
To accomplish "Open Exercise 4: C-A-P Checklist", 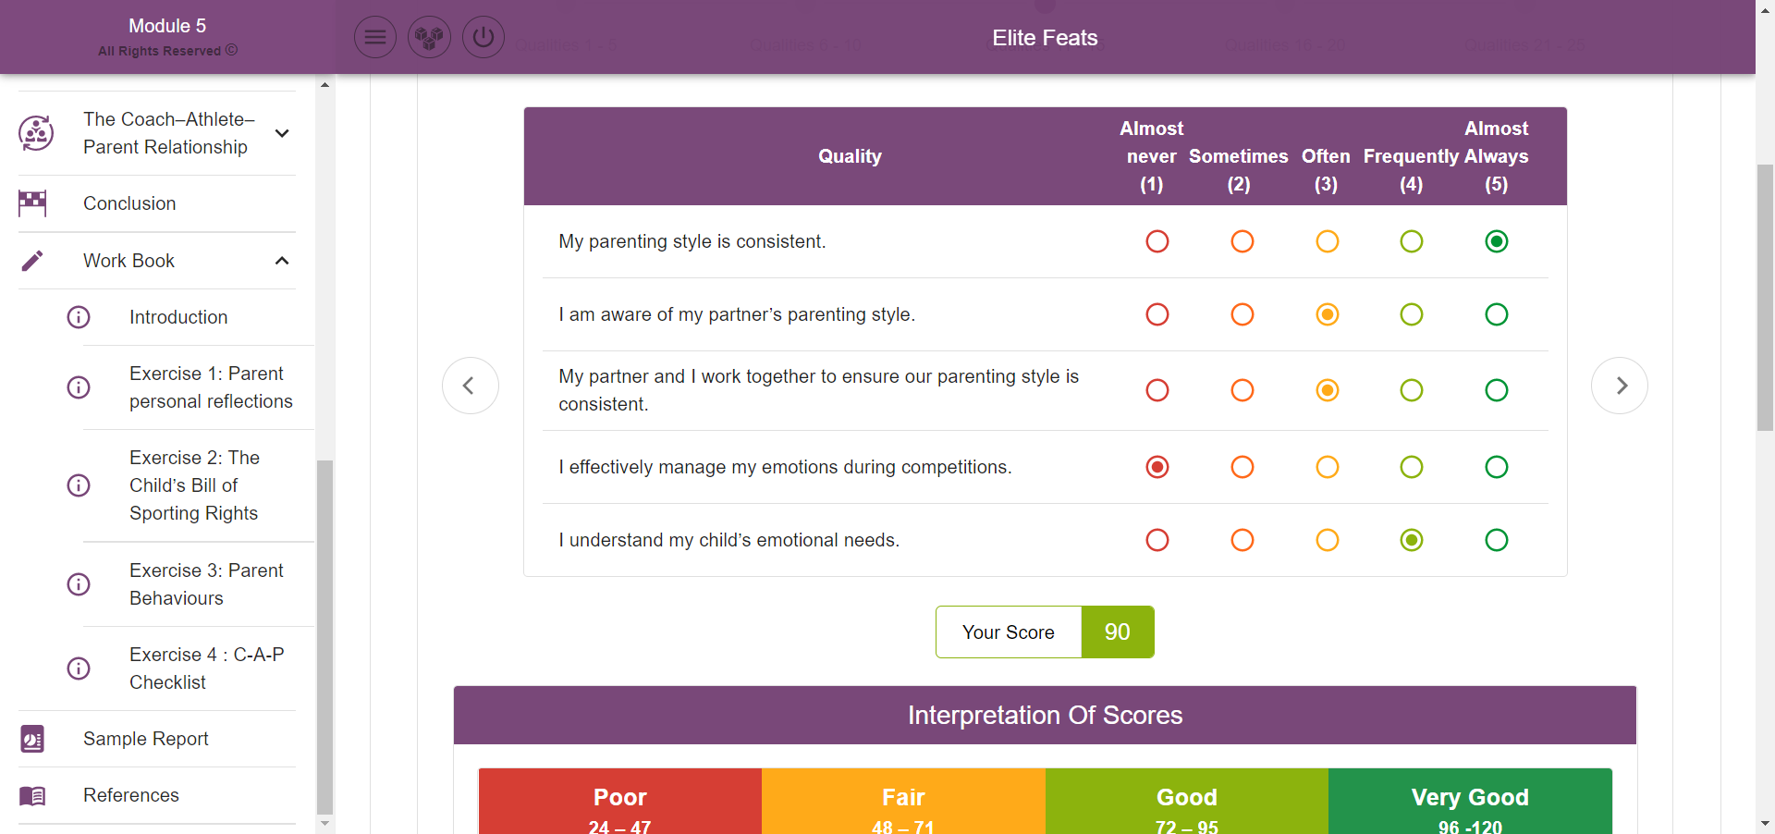I will click(205, 668).
